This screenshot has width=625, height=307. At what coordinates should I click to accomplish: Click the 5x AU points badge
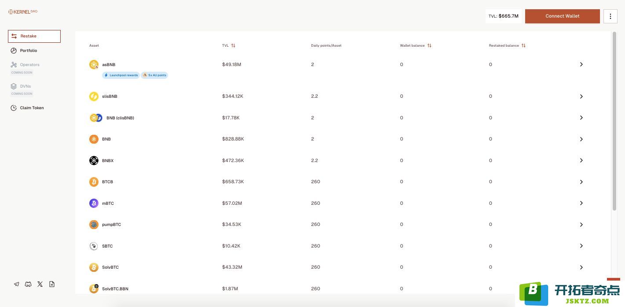[154, 75]
